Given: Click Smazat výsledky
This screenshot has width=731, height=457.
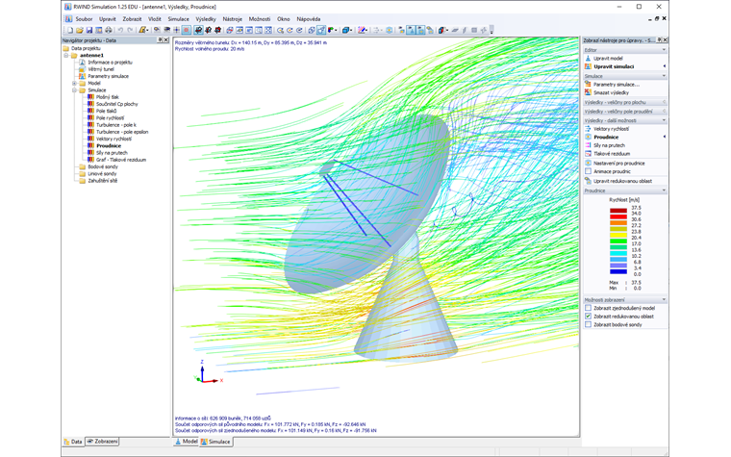Looking at the screenshot, I should (611, 92).
